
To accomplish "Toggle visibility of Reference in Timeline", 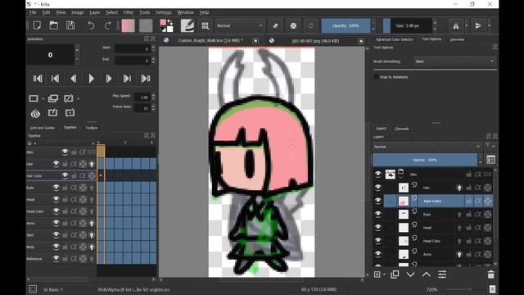I will [56, 259].
